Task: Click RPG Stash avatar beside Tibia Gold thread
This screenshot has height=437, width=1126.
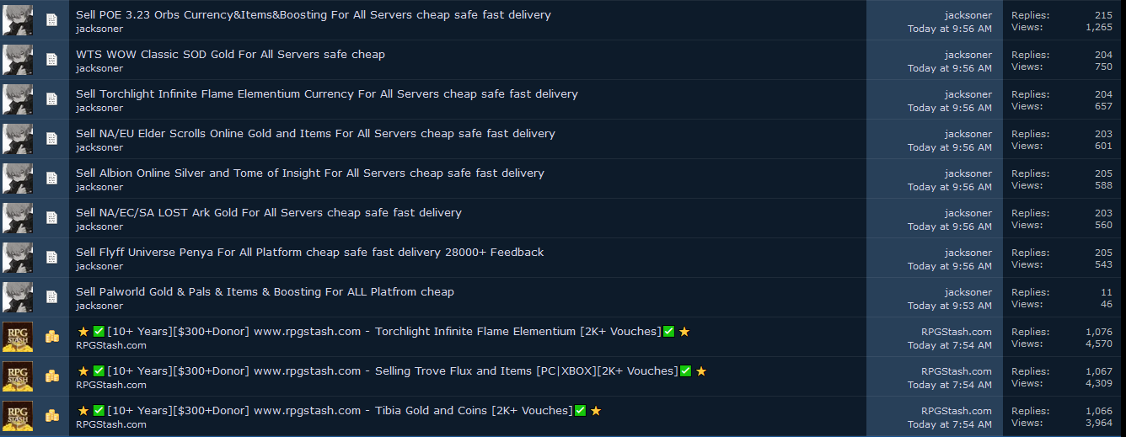Action: (x=18, y=416)
